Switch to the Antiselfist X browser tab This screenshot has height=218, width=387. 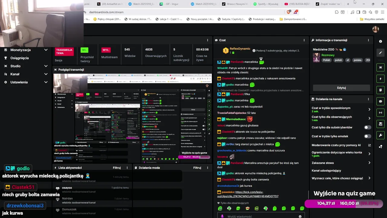point(109,4)
